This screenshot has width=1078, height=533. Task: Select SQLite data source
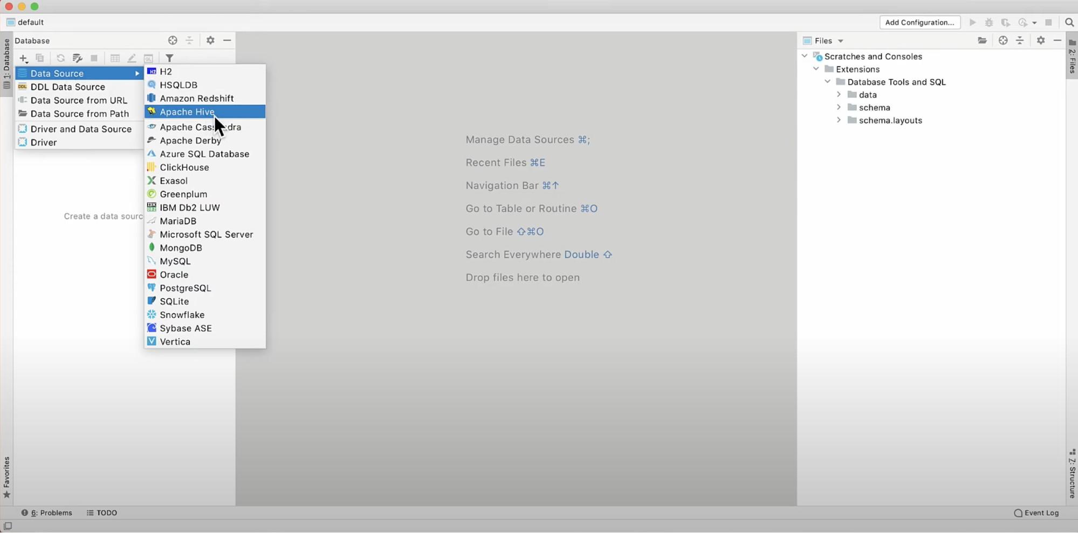click(x=205, y=301)
